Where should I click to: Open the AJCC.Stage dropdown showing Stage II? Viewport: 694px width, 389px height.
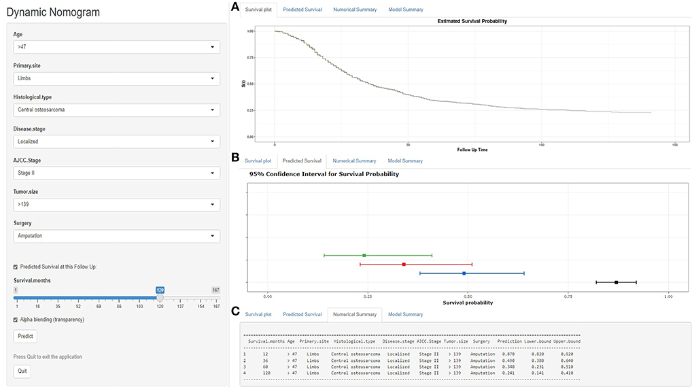point(116,173)
